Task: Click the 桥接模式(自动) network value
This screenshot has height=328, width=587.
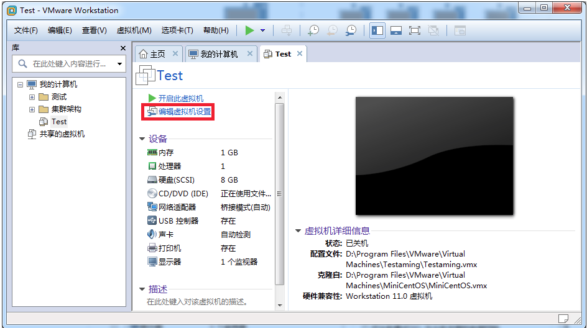Action: pyautogui.click(x=245, y=207)
